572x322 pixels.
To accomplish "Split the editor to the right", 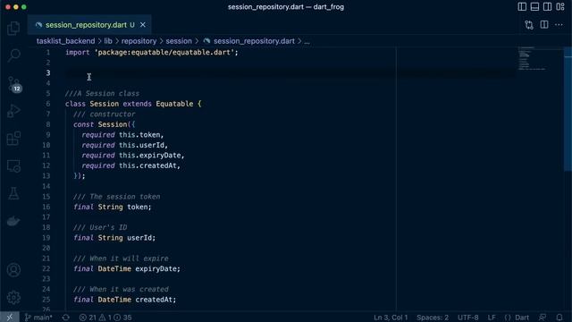I will coord(544,24).
